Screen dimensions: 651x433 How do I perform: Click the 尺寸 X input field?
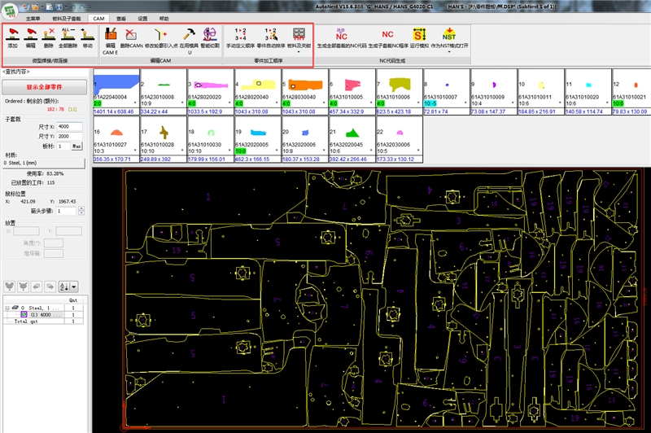[x=68, y=126]
